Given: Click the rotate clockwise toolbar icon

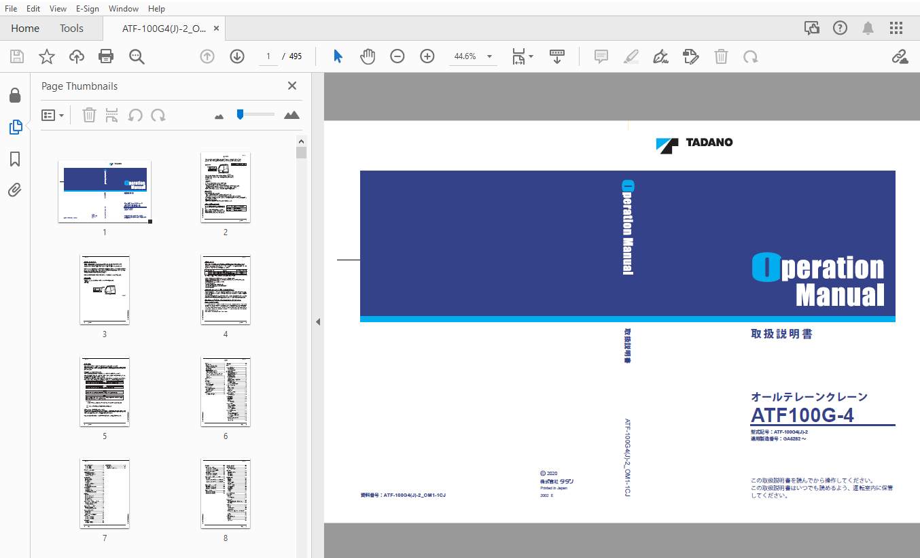Looking at the screenshot, I should click(x=751, y=56).
